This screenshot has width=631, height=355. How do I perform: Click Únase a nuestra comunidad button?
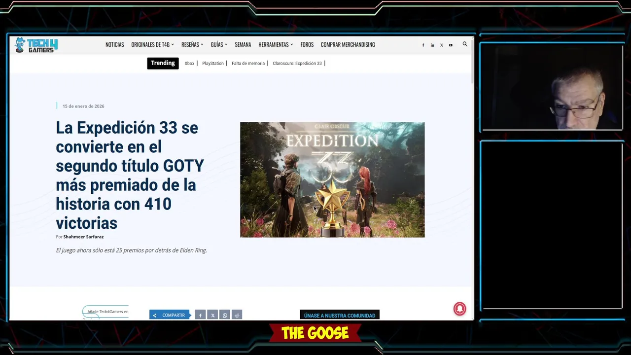pyautogui.click(x=340, y=315)
